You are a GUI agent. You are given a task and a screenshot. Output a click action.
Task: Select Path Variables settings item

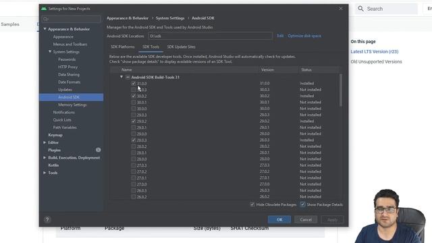65,128
